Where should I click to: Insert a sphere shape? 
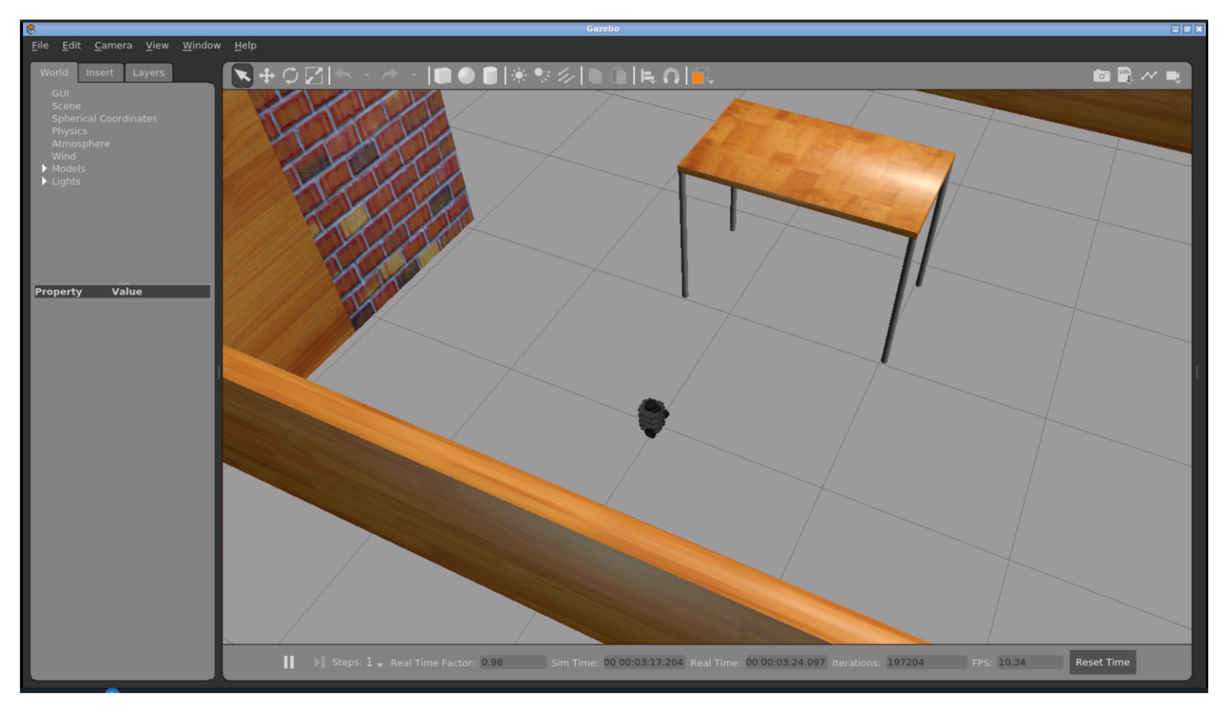pyautogui.click(x=466, y=76)
